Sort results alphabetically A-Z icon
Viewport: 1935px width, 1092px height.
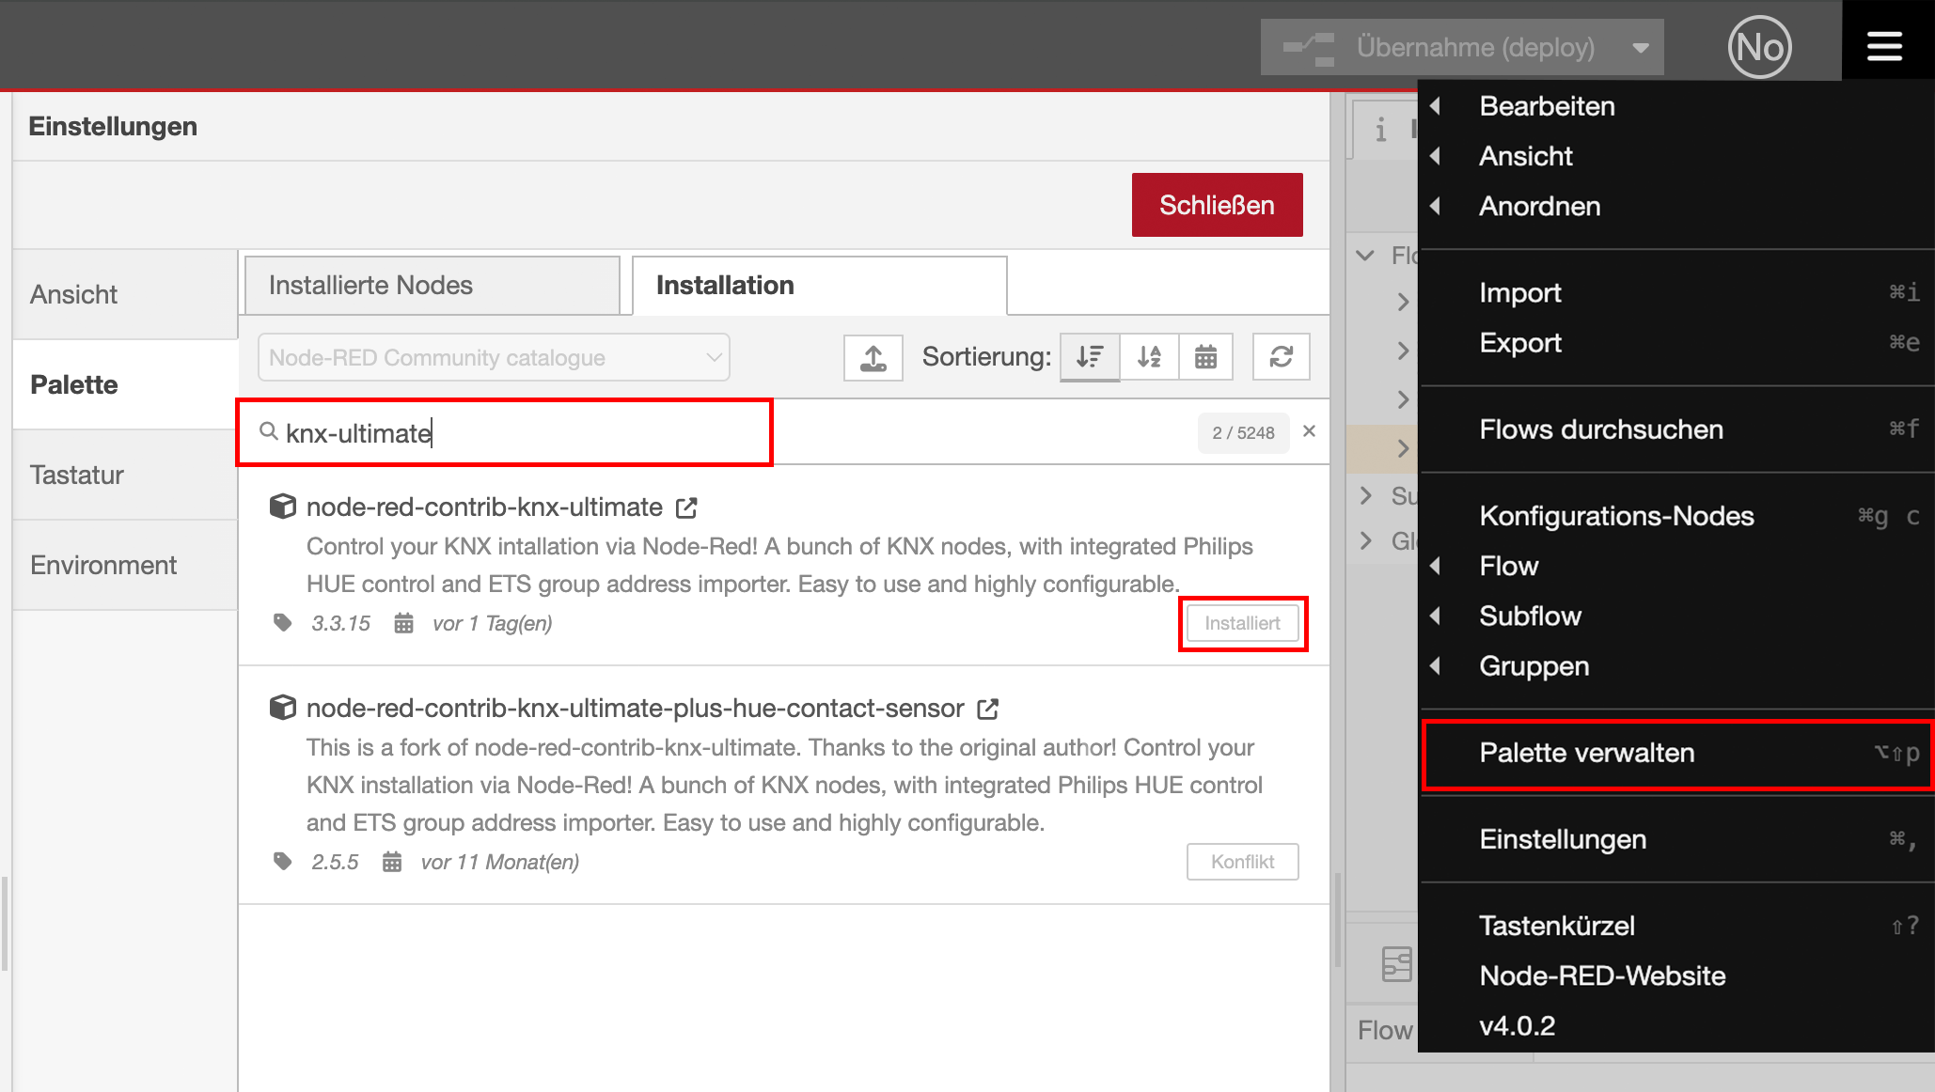1149,357
